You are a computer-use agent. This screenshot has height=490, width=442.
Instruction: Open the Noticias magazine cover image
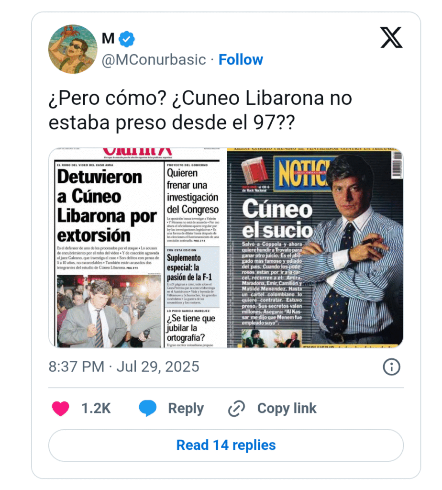[x=315, y=248]
